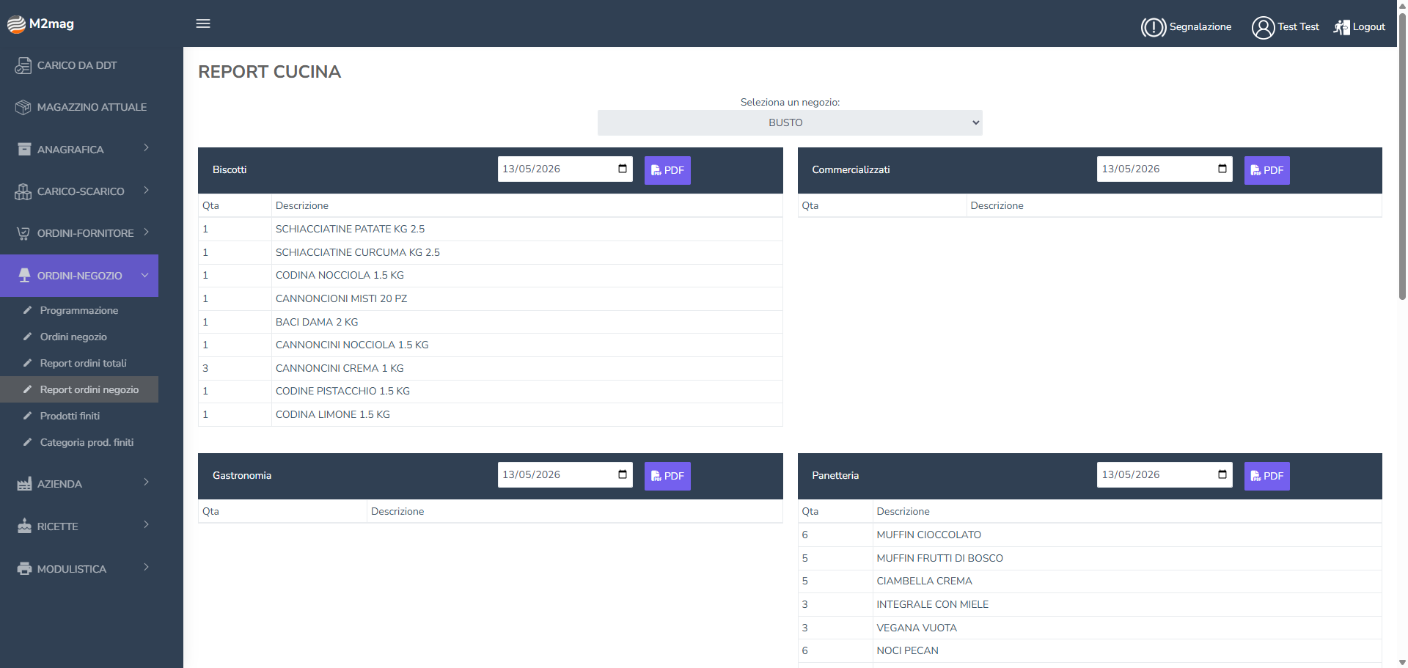
Task: Click row VEGANA VUOTA
Action: (1090, 628)
